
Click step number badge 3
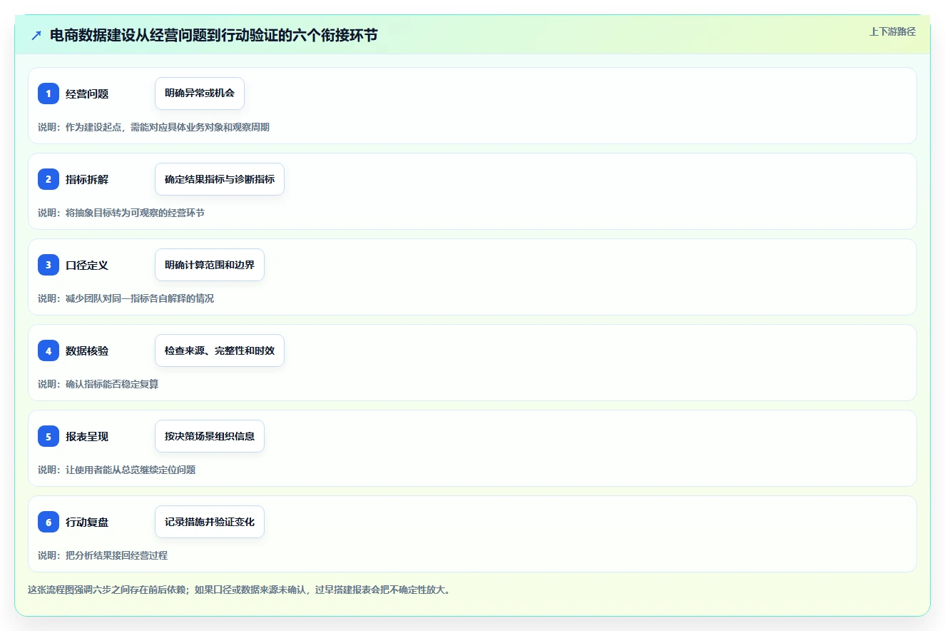point(48,265)
